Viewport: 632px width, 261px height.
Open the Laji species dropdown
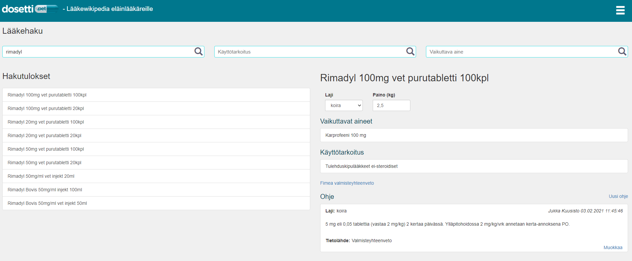click(x=344, y=105)
